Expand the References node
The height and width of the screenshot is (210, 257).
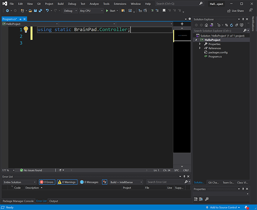point(200,48)
